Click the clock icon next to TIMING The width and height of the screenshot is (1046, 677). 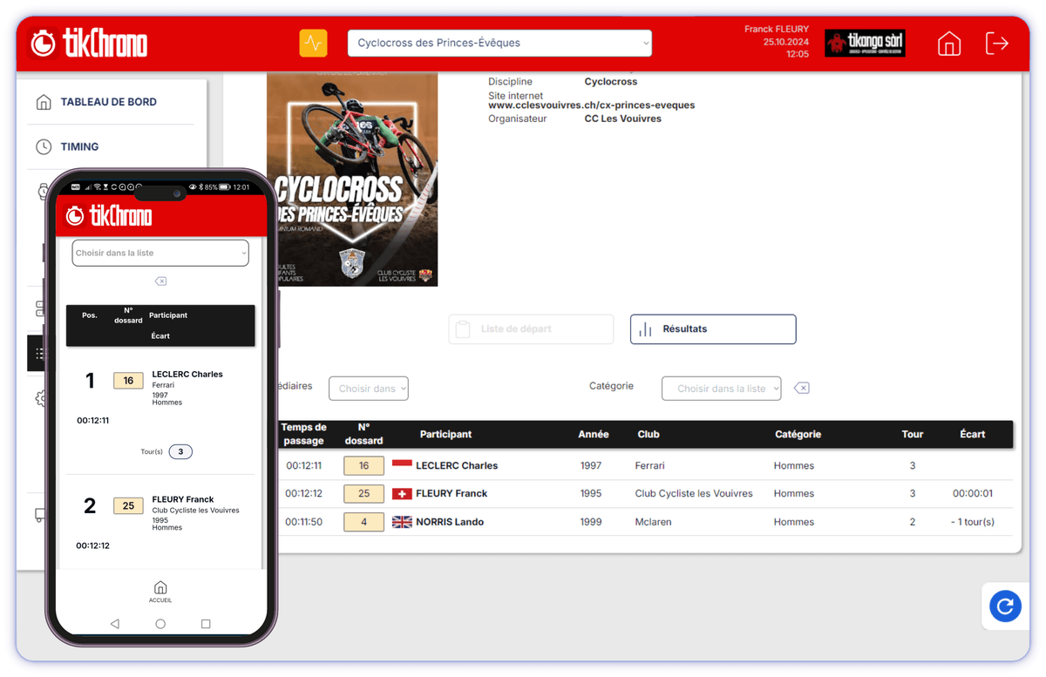pyautogui.click(x=44, y=147)
